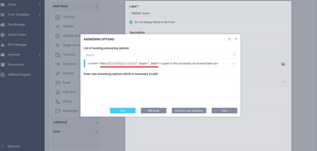Open the dropdown behind the dialog
The width and height of the screenshot is (317, 151).
click(283, 82)
